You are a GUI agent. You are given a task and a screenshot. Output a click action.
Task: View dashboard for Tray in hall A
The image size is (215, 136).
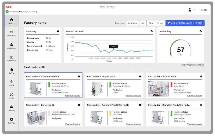point(134,96)
